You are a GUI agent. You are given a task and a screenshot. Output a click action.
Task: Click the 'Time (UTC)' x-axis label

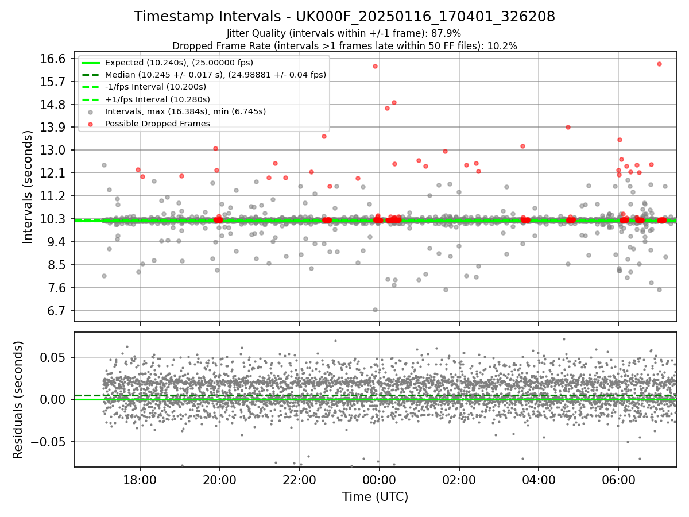tap(375, 497)
